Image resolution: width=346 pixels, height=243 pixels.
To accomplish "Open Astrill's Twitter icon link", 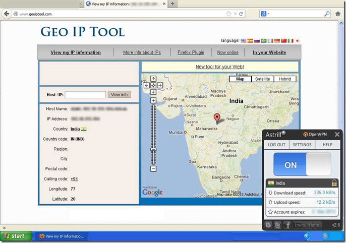I will click(277, 225).
